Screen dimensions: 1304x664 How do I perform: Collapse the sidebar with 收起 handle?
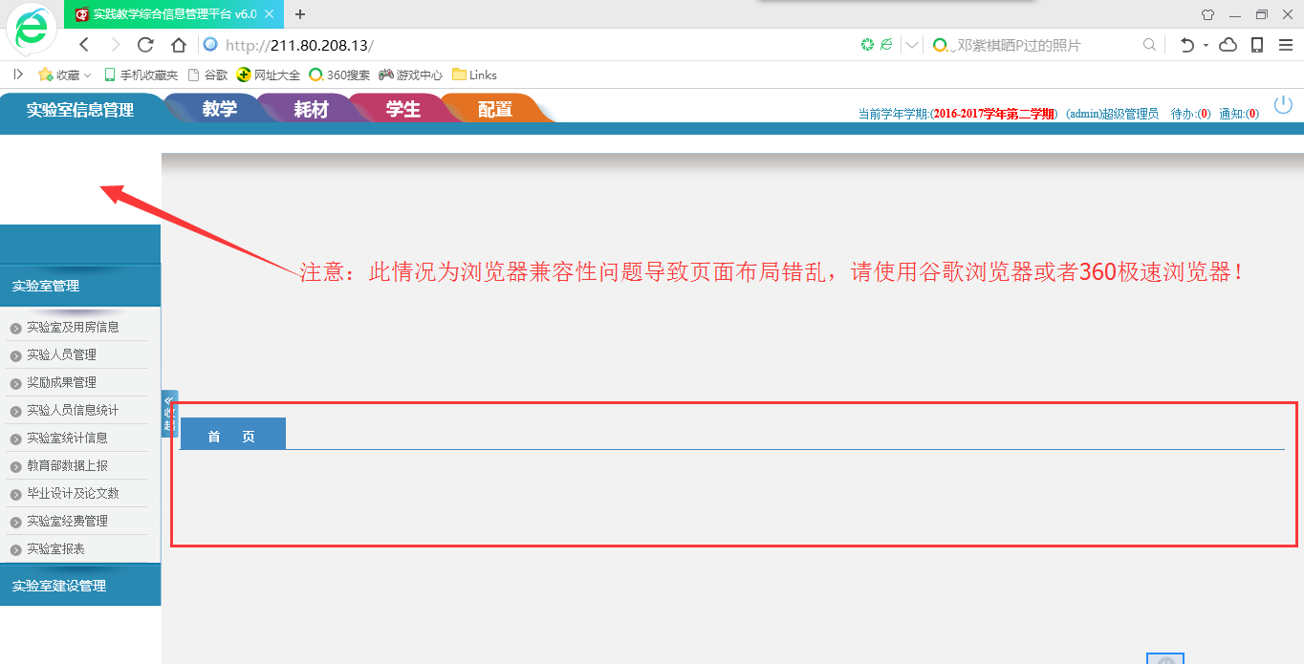169,414
